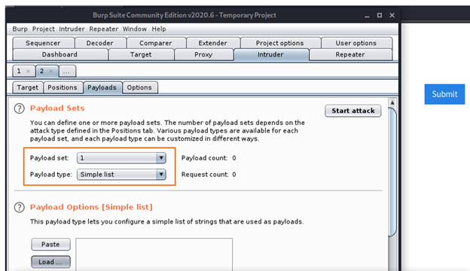Viewport: 470px width, 271px height.
Task: Click the Paste button
Action: (x=50, y=245)
